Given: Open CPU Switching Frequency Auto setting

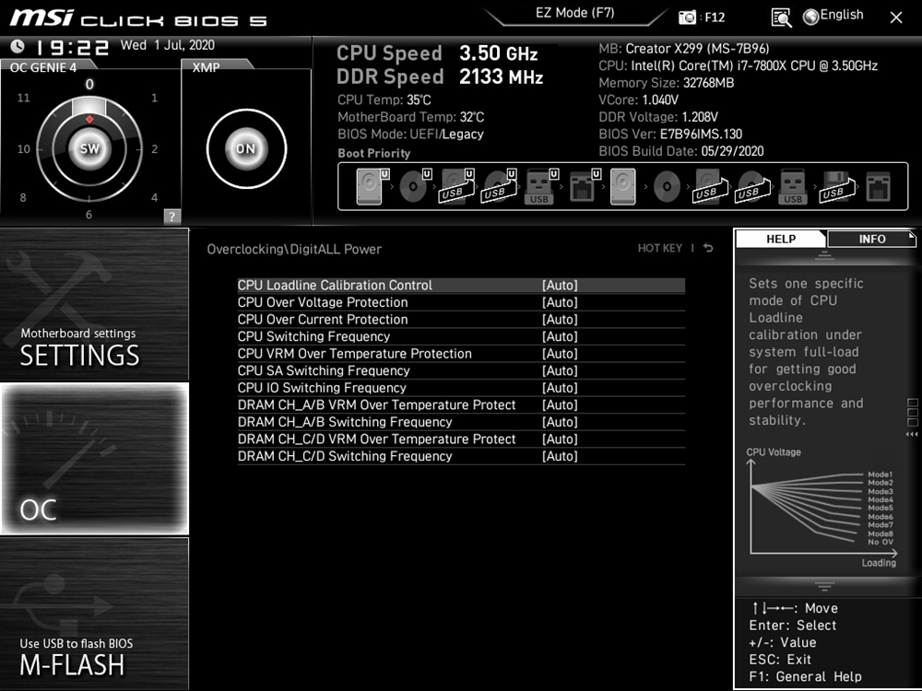Looking at the screenshot, I should [560, 337].
